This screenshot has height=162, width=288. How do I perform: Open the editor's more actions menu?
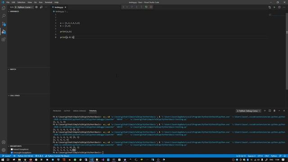click(x=284, y=7)
